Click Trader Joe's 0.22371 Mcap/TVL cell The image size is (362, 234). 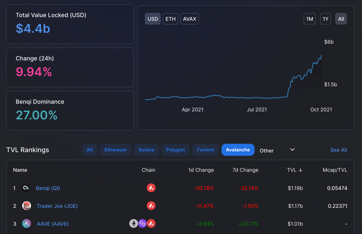(x=338, y=206)
